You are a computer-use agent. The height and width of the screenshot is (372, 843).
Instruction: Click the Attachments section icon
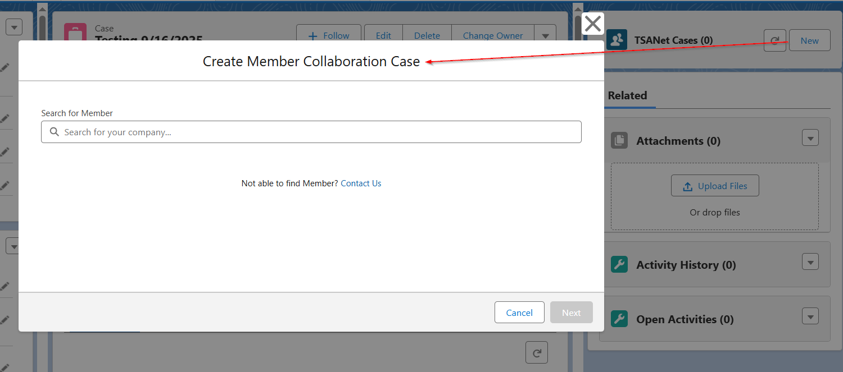[619, 141]
